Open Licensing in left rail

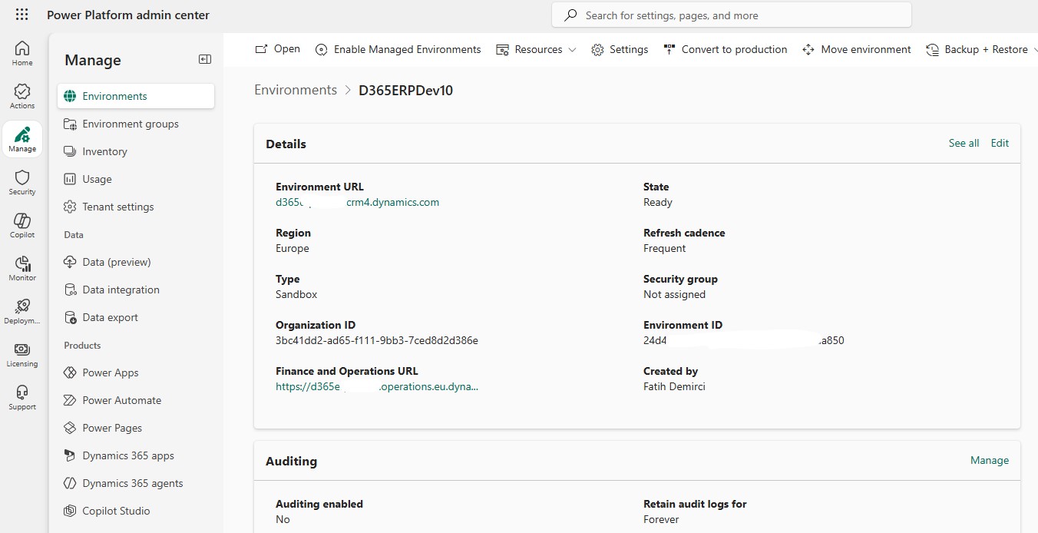[22, 354]
